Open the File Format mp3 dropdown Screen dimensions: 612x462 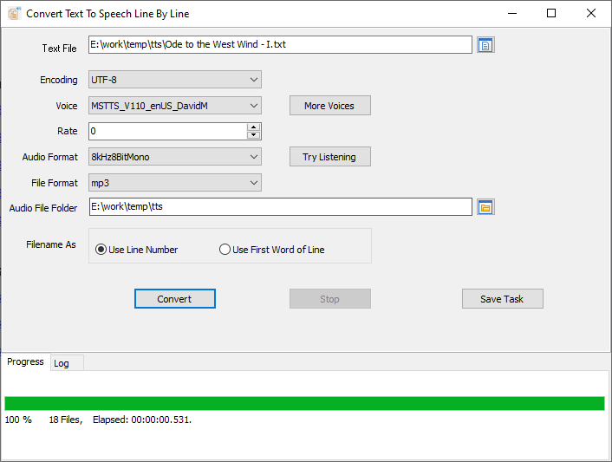pyautogui.click(x=175, y=183)
